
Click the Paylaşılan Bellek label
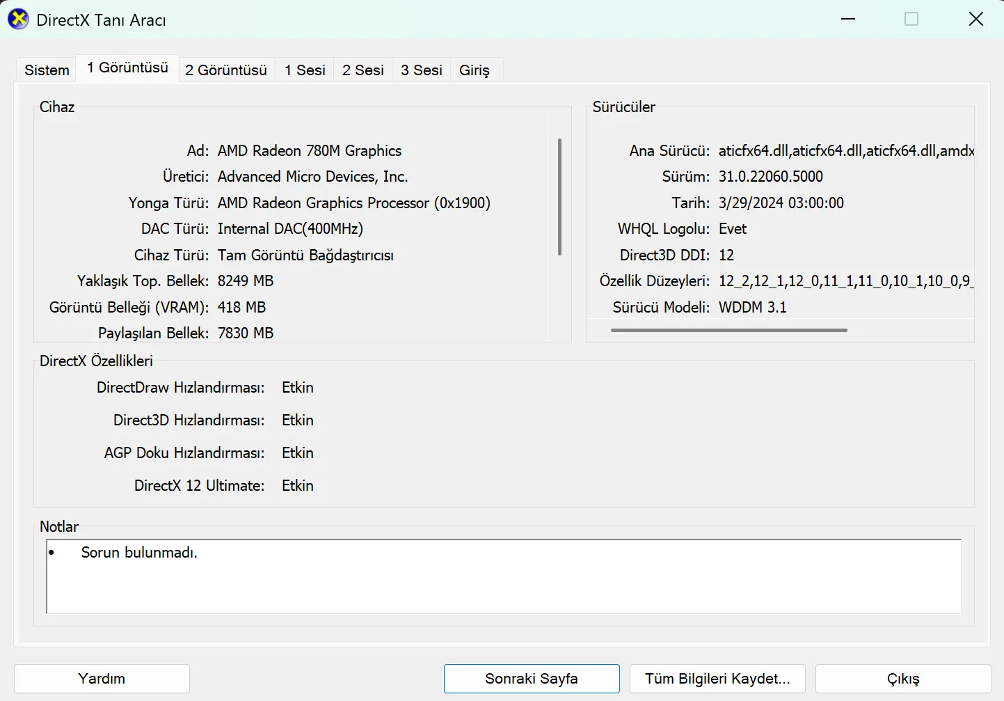coord(153,333)
